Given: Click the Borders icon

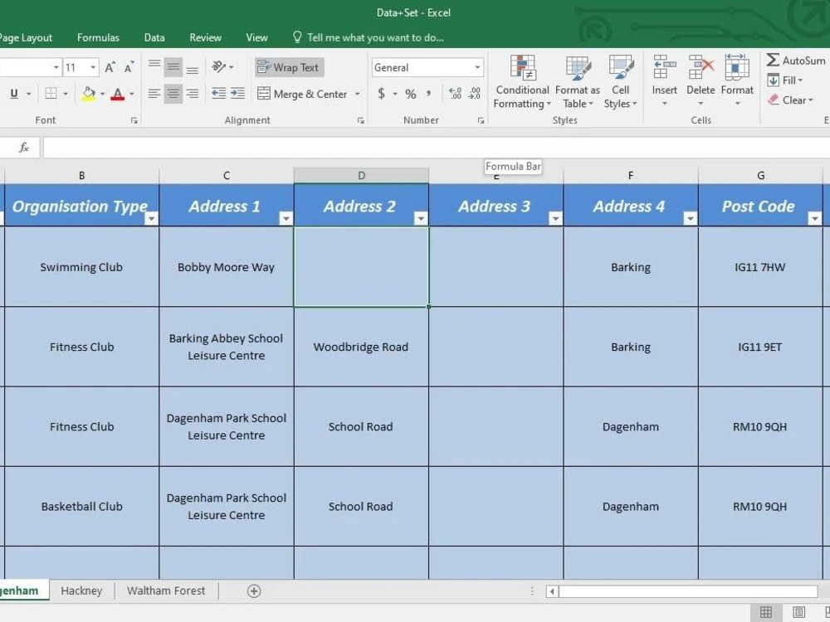Looking at the screenshot, I should [x=51, y=94].
